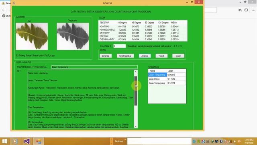Click the 0 Degree column header

122,23
